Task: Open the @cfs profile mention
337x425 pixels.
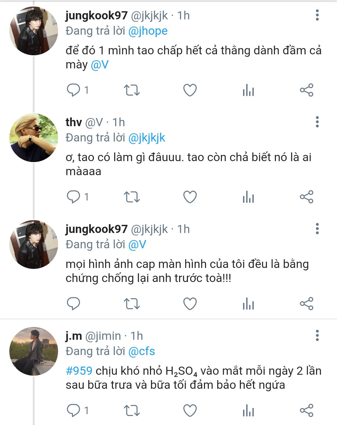Action: 142,351
